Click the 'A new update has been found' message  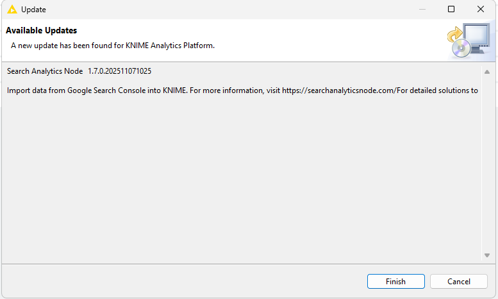(x=112, y=46)
